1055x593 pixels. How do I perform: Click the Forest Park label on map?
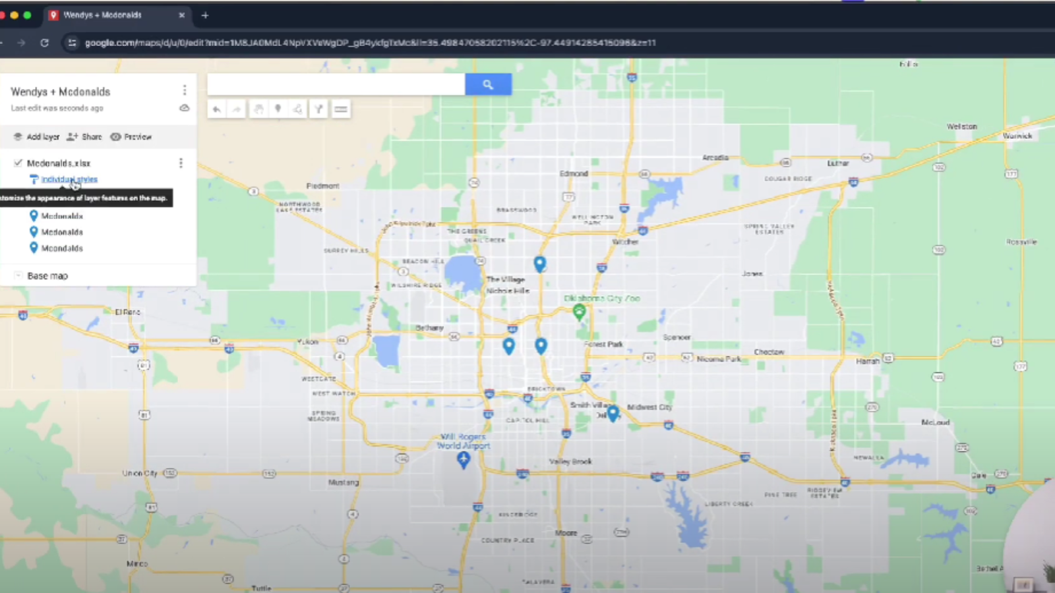[603, 344]
